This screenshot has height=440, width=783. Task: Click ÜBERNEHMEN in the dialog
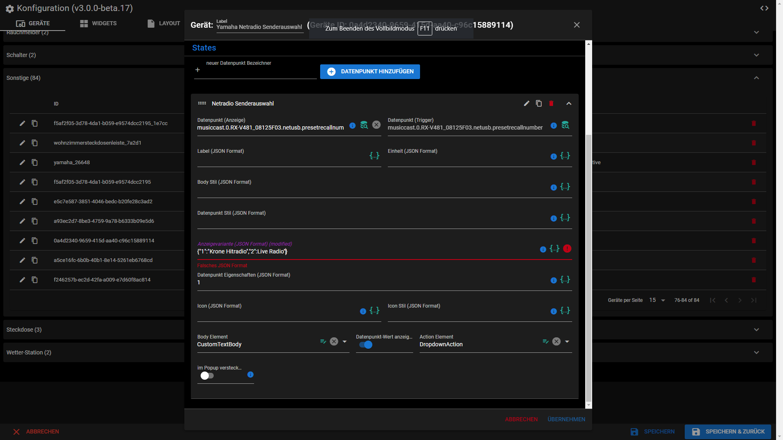coord(566,419)
